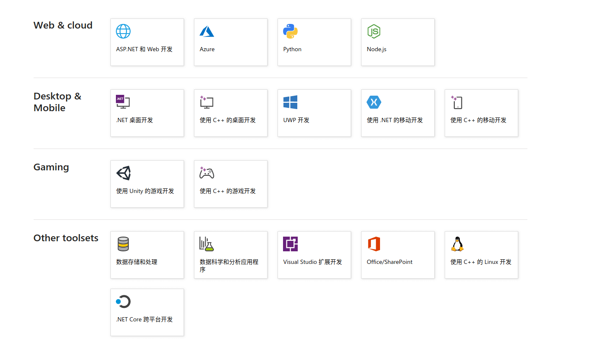603x339 pixels.
Task: Open 数据科学和分析应用程序 label
Action: pos(229,266)
